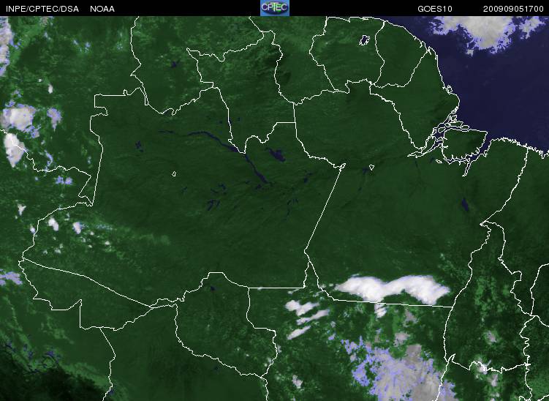The image size is (549, 401).
Task: Click the small white outlined marker in Amazonas
Action: pos(174,173)
